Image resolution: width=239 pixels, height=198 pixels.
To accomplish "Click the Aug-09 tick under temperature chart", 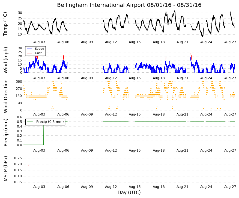I will 87,42.
